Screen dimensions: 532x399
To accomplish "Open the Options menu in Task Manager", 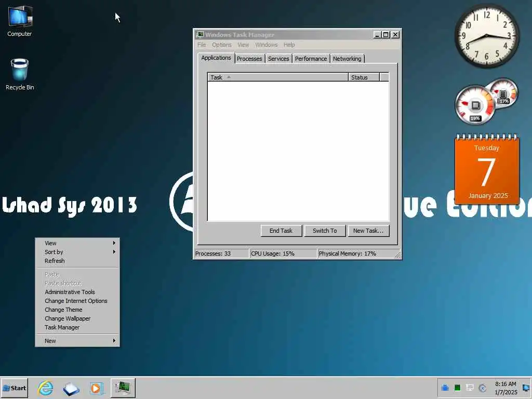I will point(221,45).
